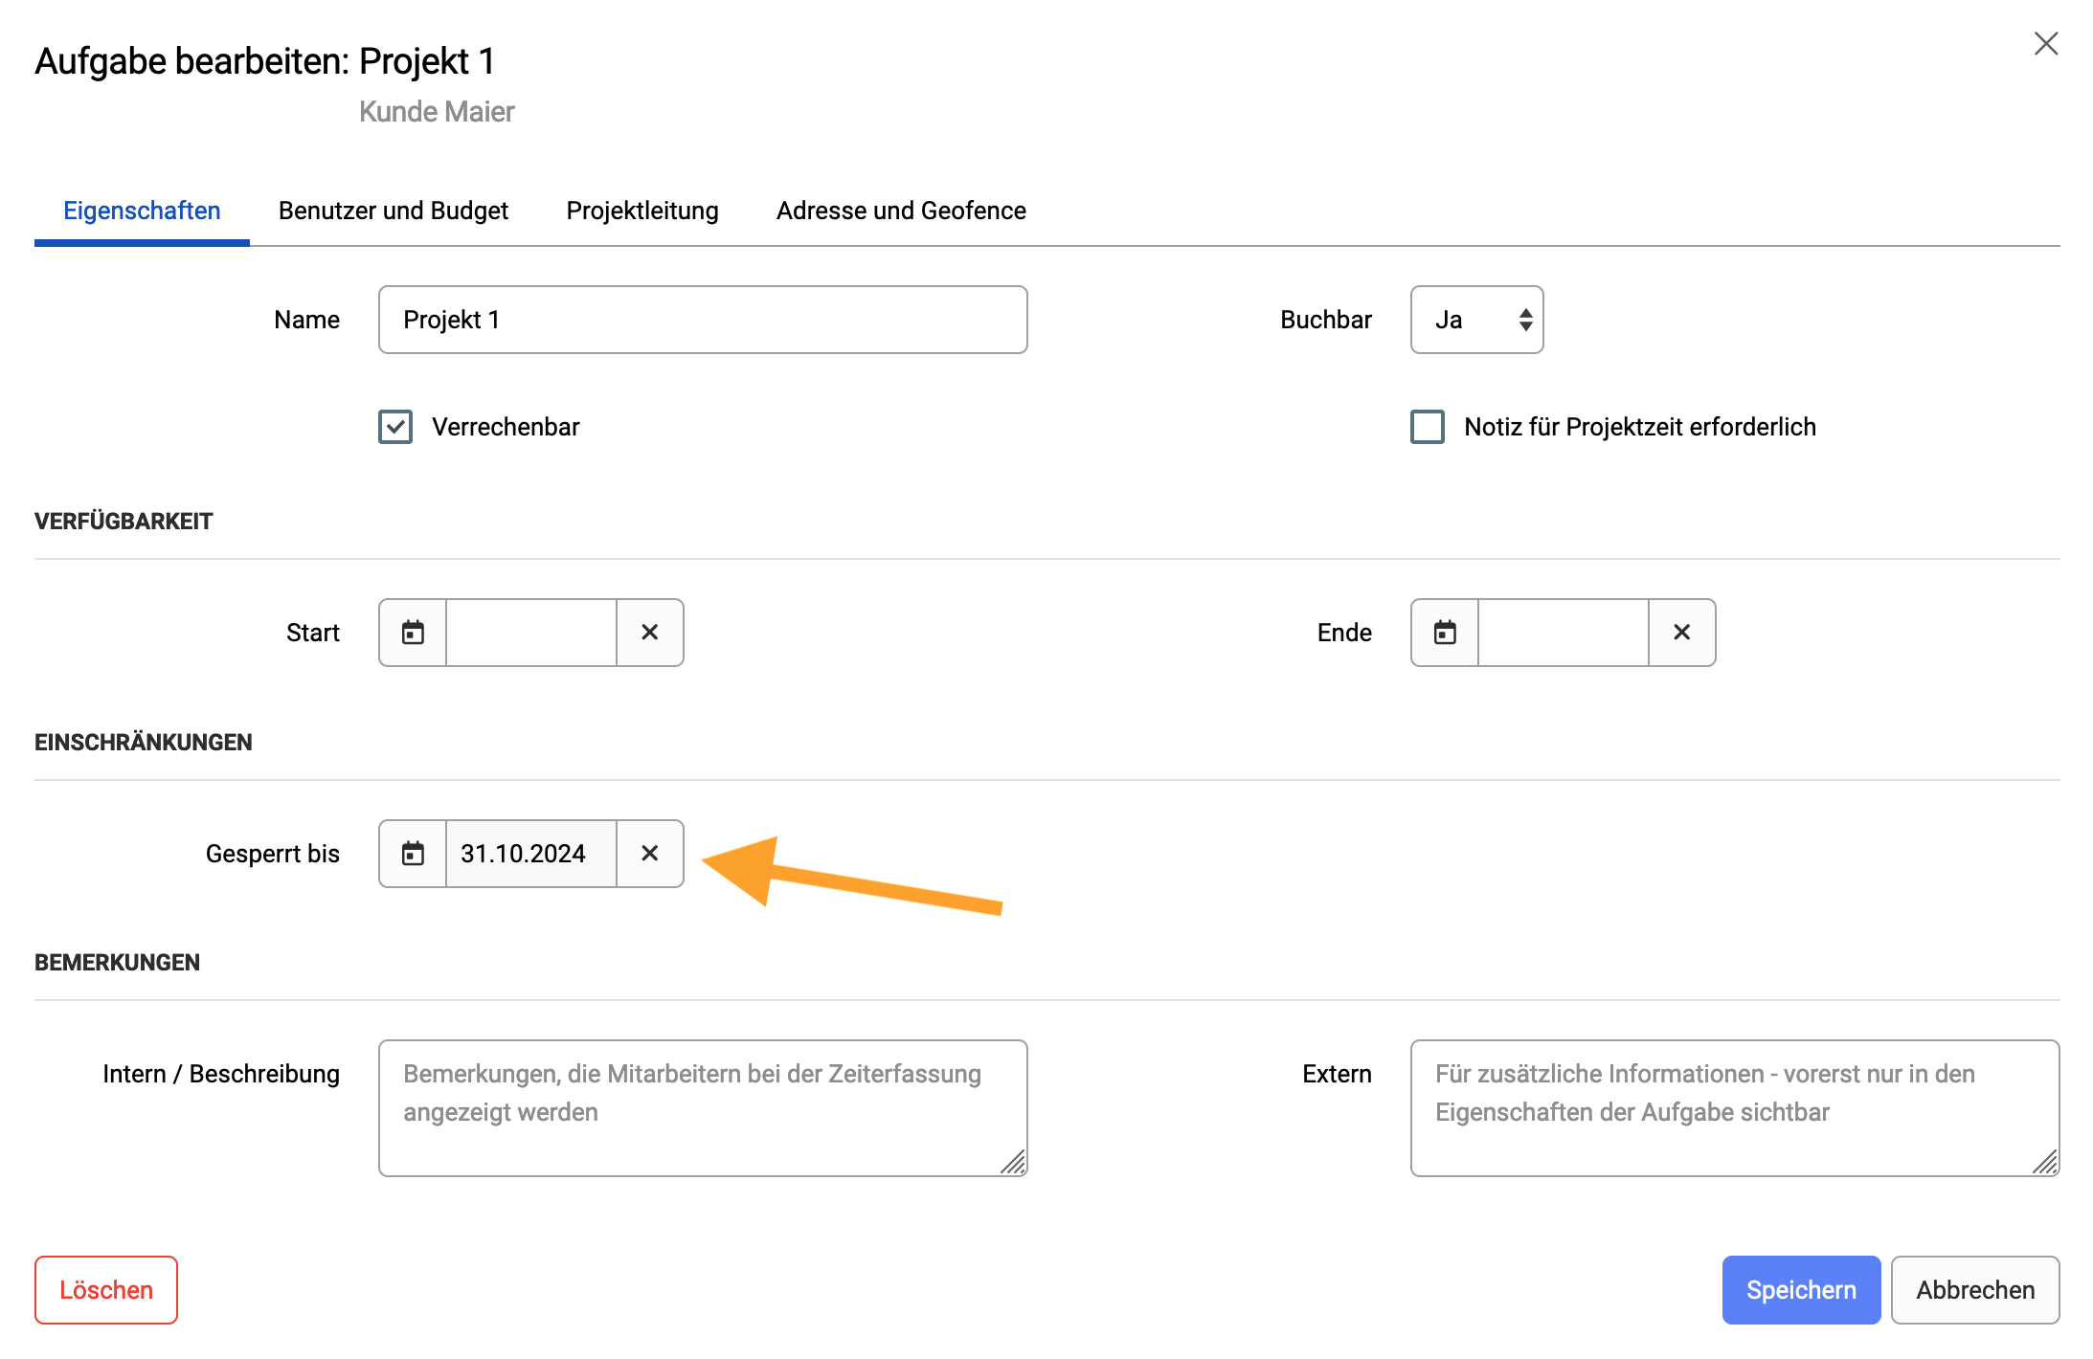Open the Buchbar dropdown

point(1476,320)
